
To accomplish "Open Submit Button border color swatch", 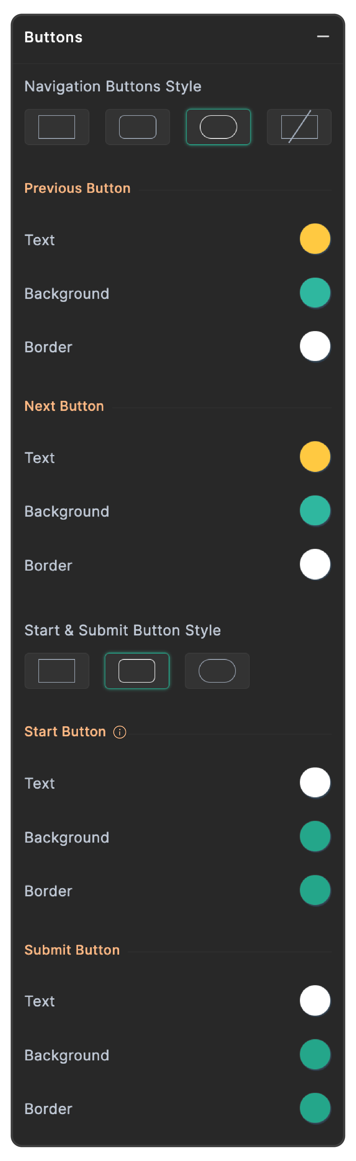I will [x=315, y=1108].
